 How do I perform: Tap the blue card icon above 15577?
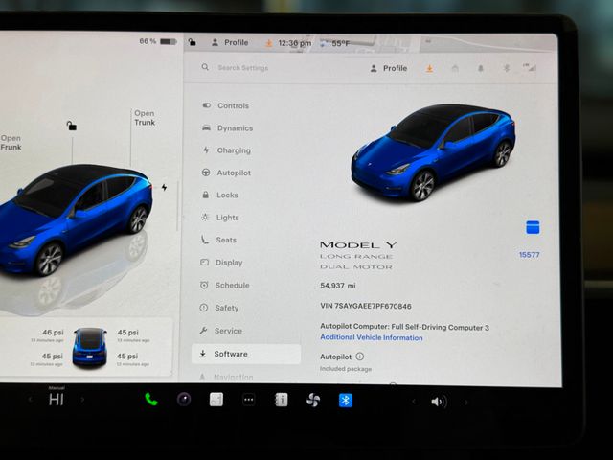[x=533, y=227]
